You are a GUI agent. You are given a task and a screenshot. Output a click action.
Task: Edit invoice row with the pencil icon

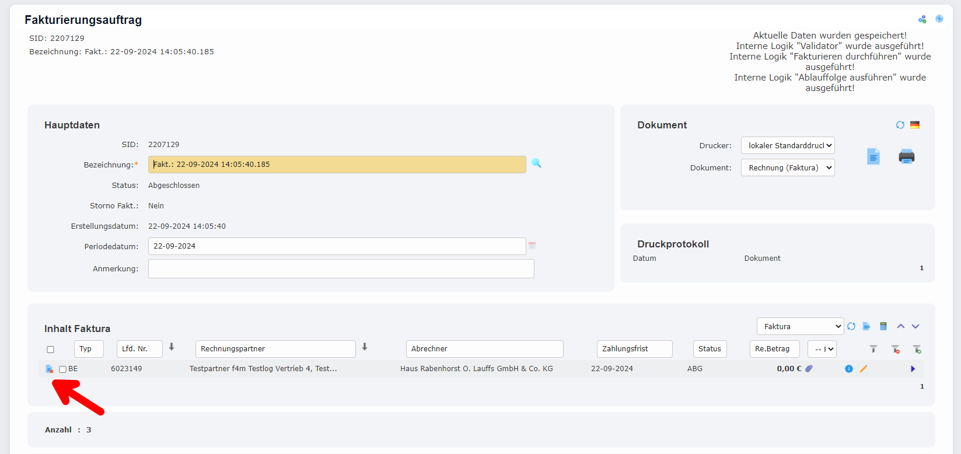tap(864, 369)
